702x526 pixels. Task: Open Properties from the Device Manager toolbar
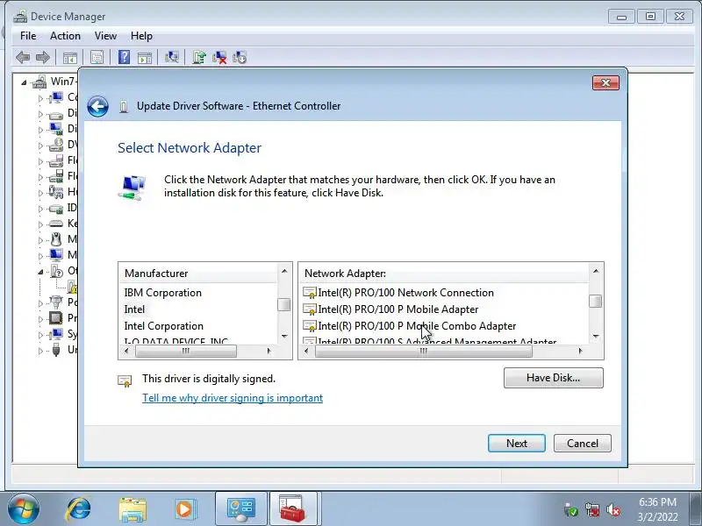click(x=97, y=57)
